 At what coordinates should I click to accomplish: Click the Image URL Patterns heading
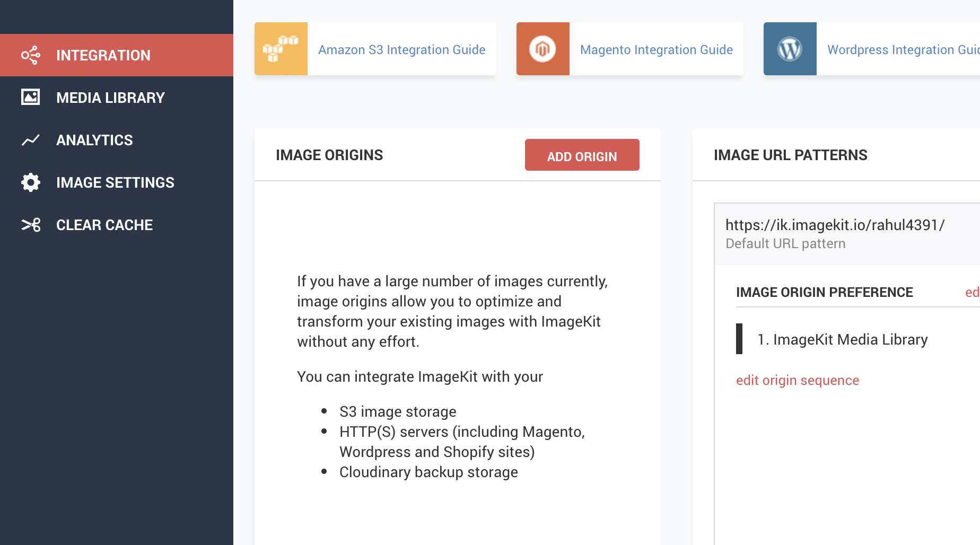pos(791,155)
